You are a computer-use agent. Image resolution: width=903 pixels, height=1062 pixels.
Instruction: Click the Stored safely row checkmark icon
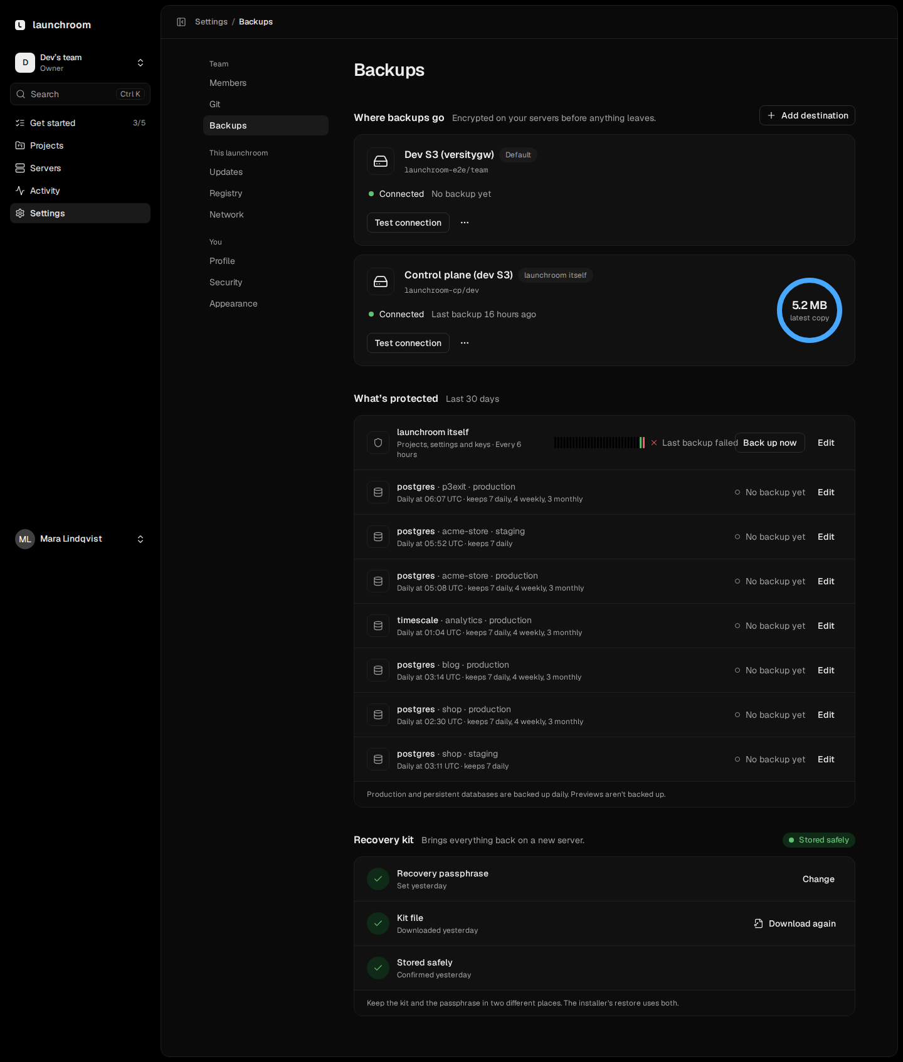click(378, 968)
